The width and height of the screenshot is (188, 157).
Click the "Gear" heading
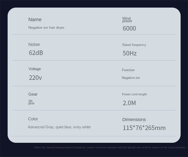33,94
